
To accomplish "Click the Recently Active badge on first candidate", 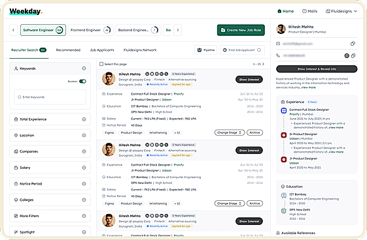I will click(157, 84).
